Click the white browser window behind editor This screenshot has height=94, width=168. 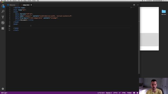point(149,29)
